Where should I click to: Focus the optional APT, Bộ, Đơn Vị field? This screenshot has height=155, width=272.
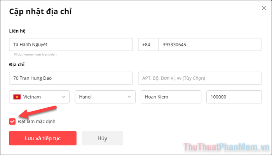tap(200, 78)
